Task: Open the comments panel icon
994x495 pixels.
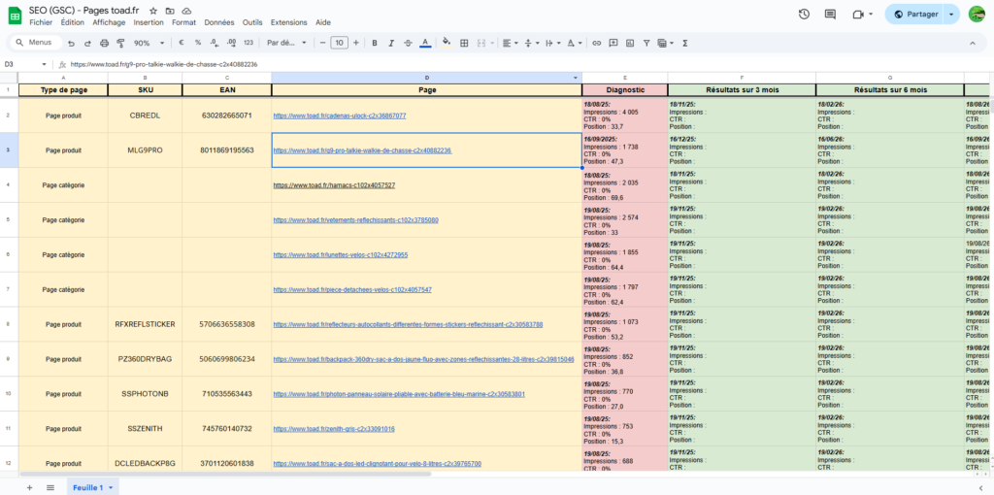Action: tap(831, 15)
